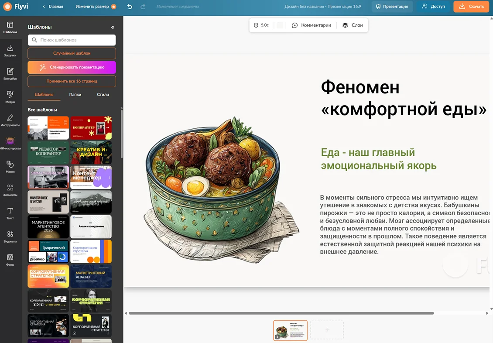Open Изменить размер option
The image size is (493, 343).
click(x=96, y=6)
